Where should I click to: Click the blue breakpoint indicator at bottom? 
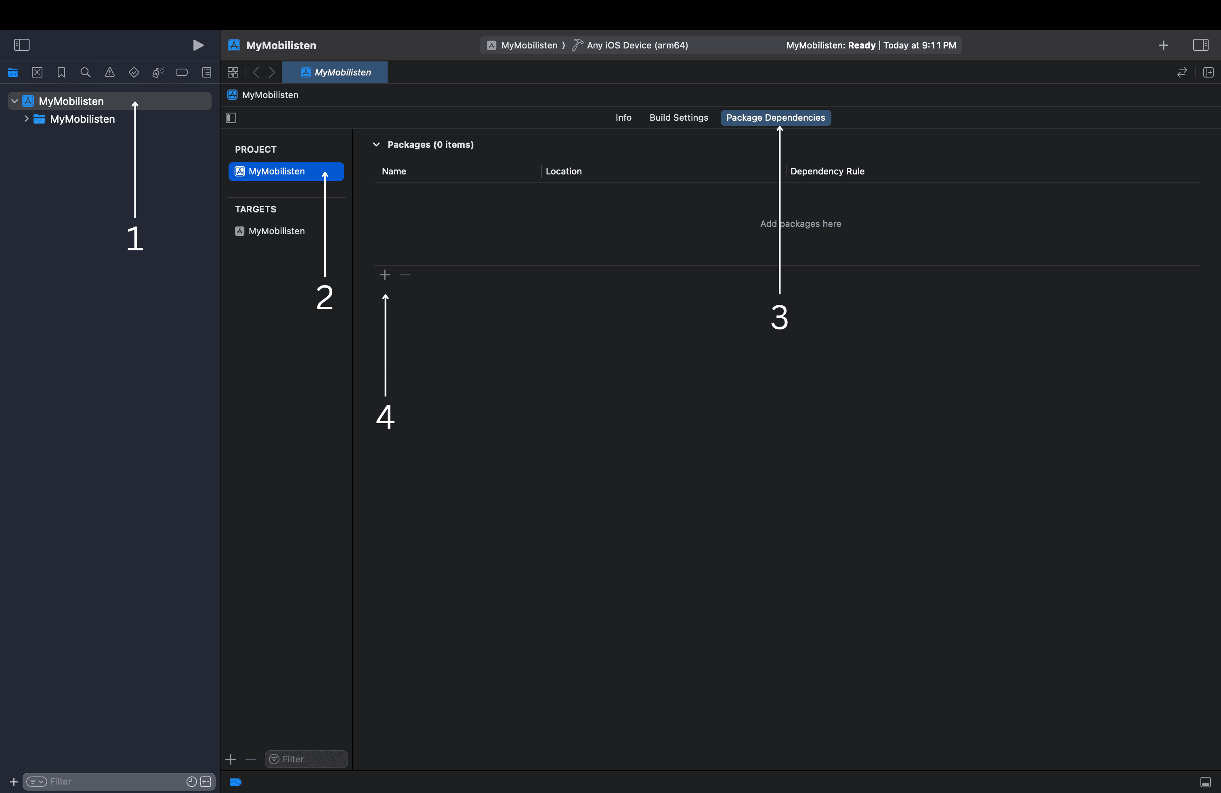(235, 782)
